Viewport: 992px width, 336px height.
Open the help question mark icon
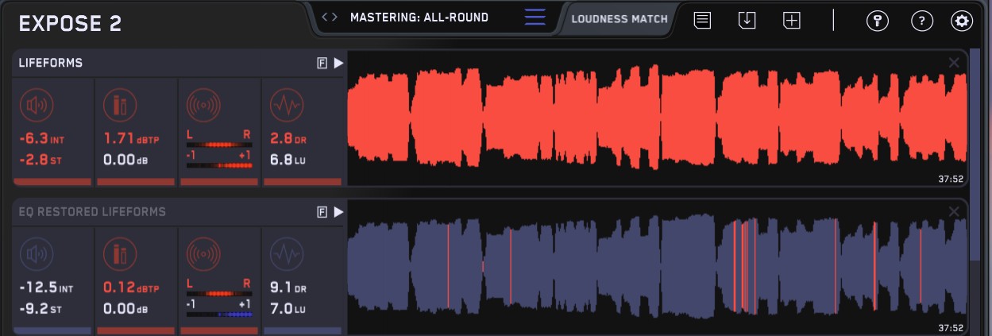tap(921, 21)
